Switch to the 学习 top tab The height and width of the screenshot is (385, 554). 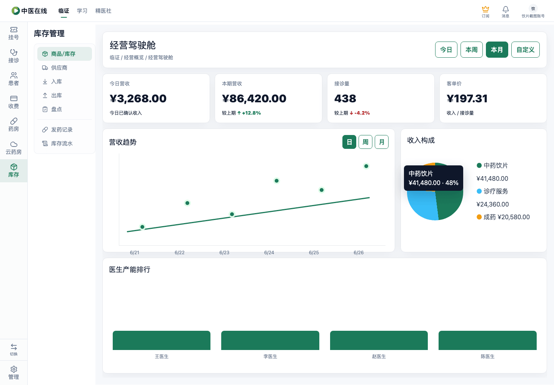(x=82, y=11)
